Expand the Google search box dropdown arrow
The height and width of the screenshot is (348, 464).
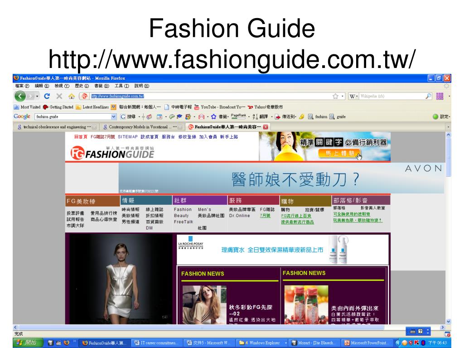coord(114,116)
